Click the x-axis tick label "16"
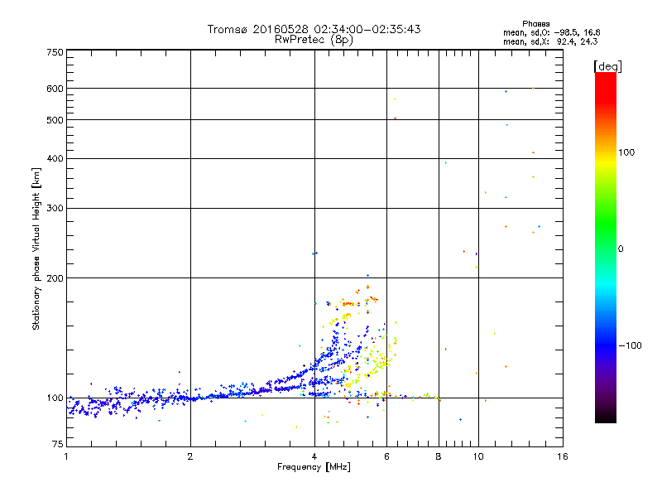Image resolution: width=662 pixels, height=497 pixels. point(563,456)
